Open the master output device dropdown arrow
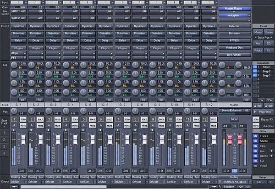This screenshot has width=275, height=189. tap(250, 182)
